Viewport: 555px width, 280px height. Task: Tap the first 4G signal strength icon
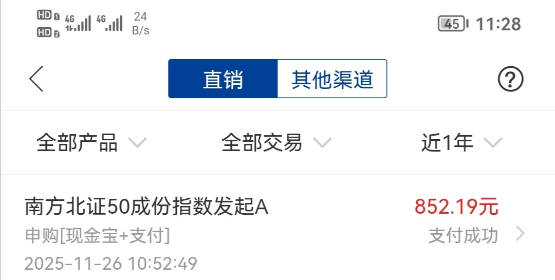[78, 23]
